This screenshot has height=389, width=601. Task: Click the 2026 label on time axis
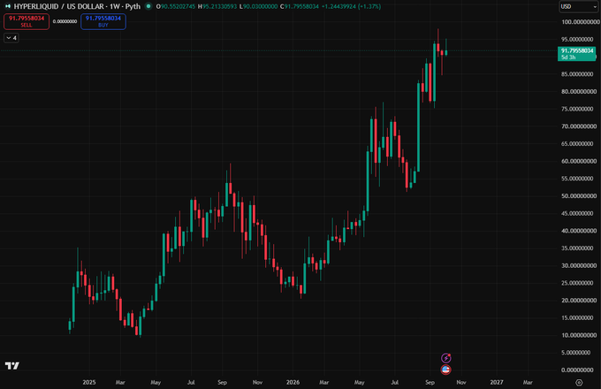[293, 383]
